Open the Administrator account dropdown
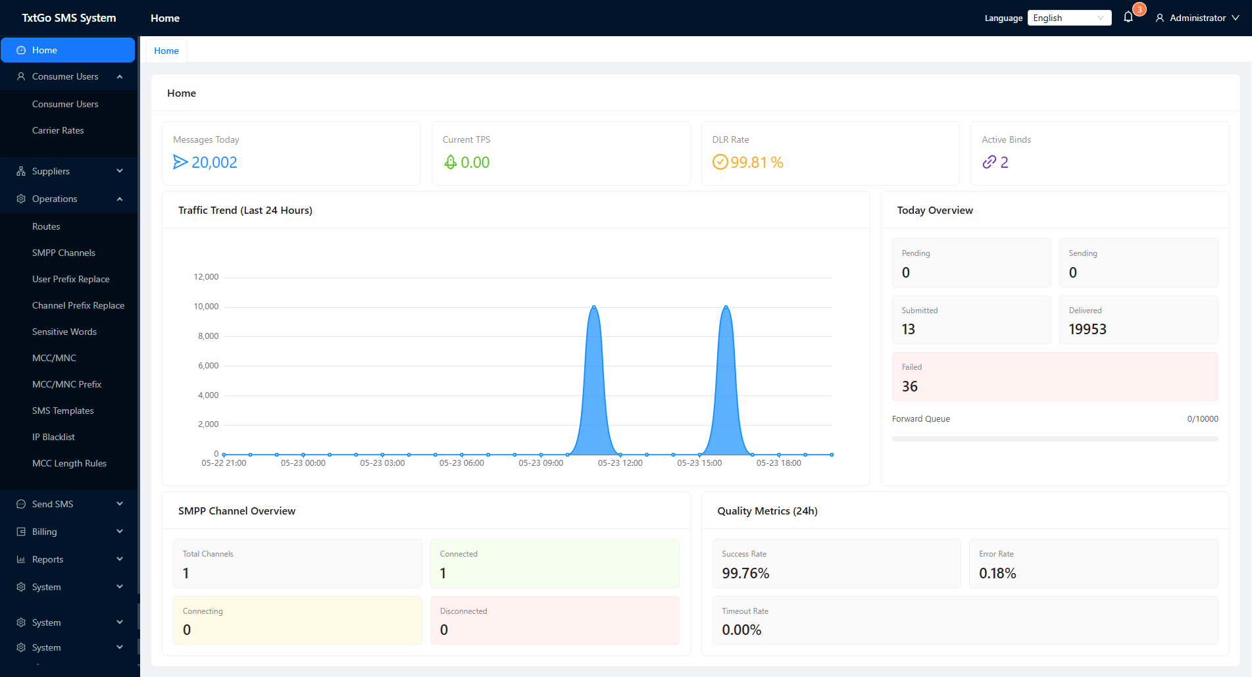The image size is (1252, 677). click(1197, 18)
